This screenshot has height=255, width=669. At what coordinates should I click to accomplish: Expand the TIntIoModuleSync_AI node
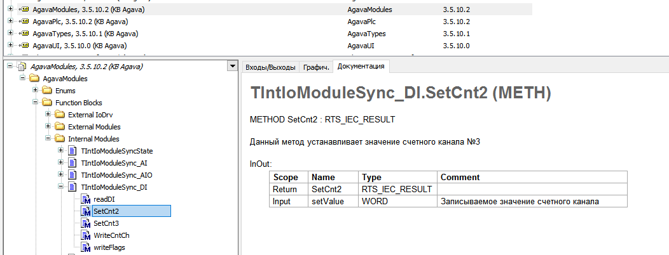(60, 163)
